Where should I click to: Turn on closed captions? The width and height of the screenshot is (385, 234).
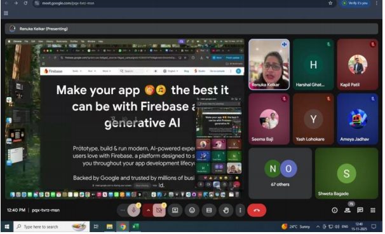209,211
